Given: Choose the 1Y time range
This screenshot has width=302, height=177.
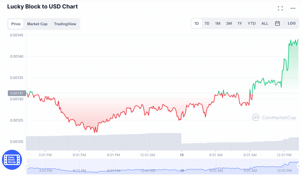Looking at the screenshot, I should (x=239, y=24).
